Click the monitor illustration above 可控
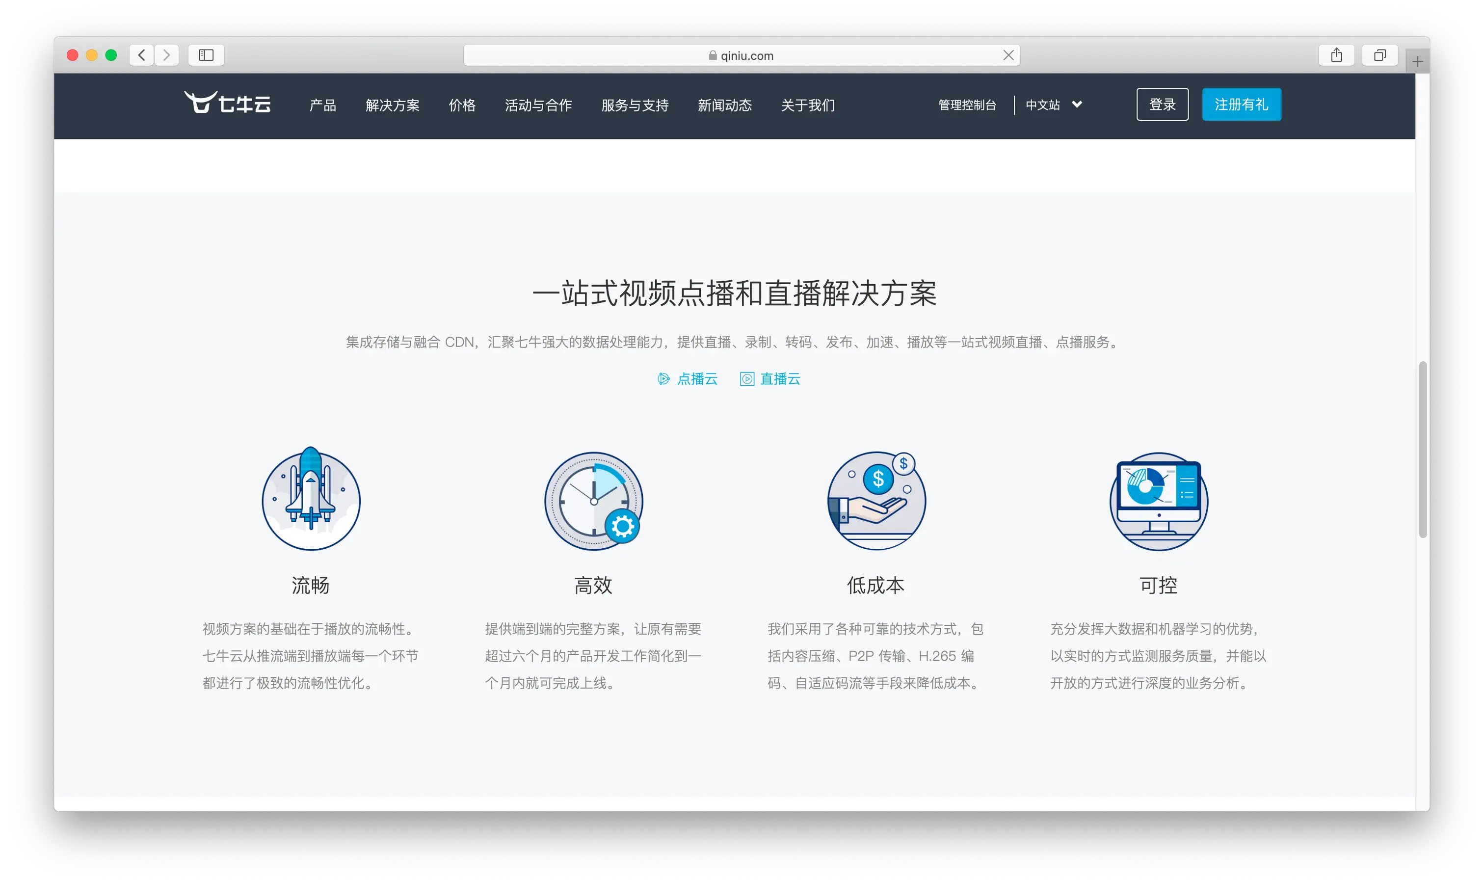Viewport: 1484px width, 883px height. 1158,501
